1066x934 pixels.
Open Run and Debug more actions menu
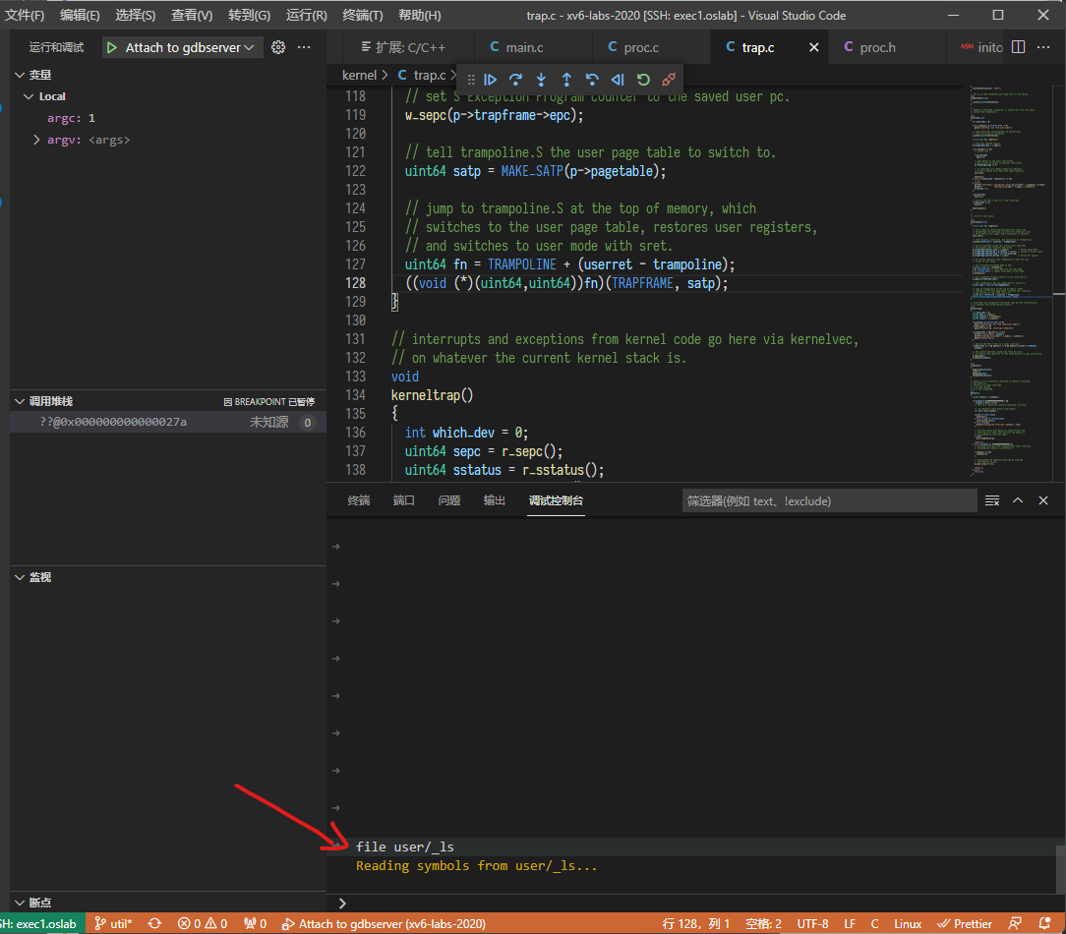[304, 47]
